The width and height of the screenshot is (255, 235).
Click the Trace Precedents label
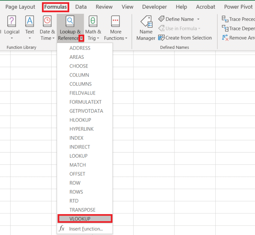[242, 19]
